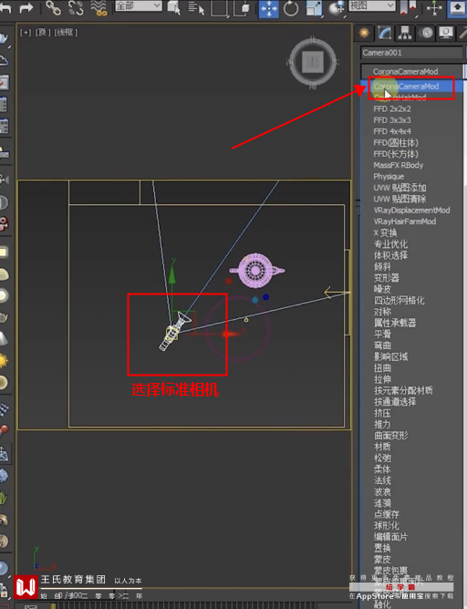The image size is (467, 609).
Task: Open the Select by Name list icon
Action: 196,8
